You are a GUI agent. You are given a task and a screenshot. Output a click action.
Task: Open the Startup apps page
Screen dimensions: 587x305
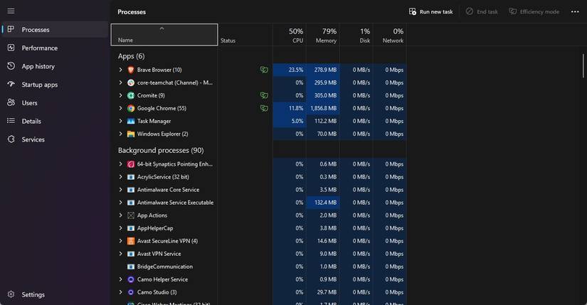coord(39,85)
